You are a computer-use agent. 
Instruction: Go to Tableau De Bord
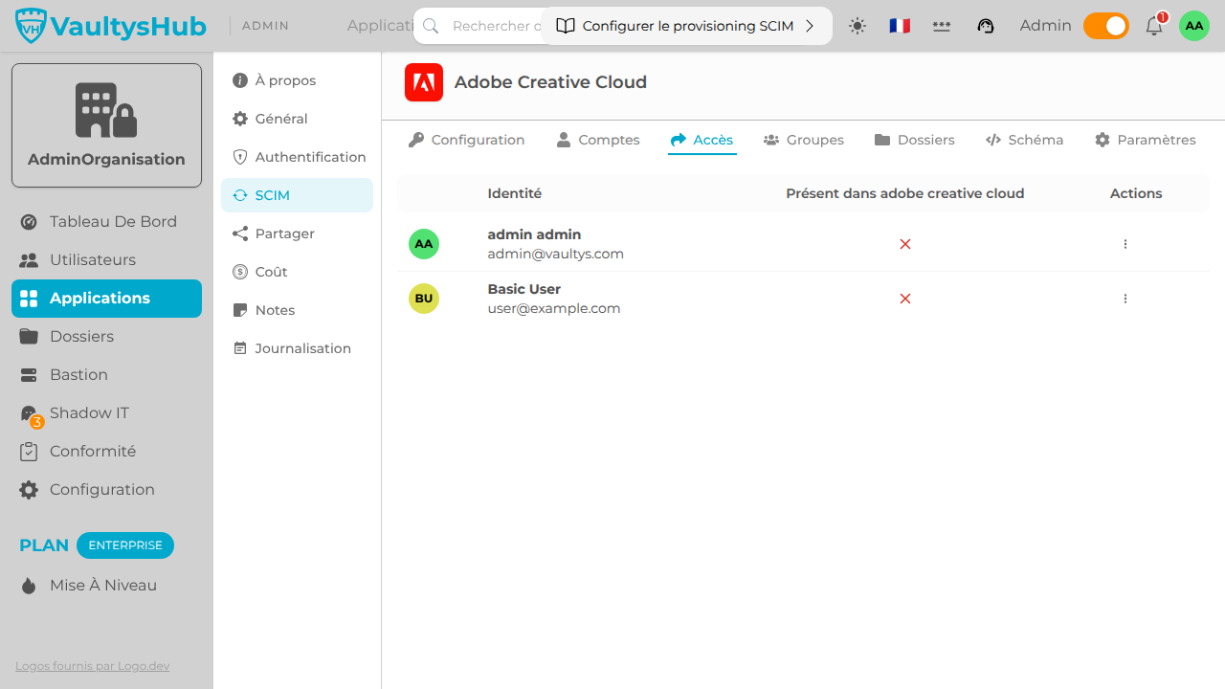click(106, 222)
